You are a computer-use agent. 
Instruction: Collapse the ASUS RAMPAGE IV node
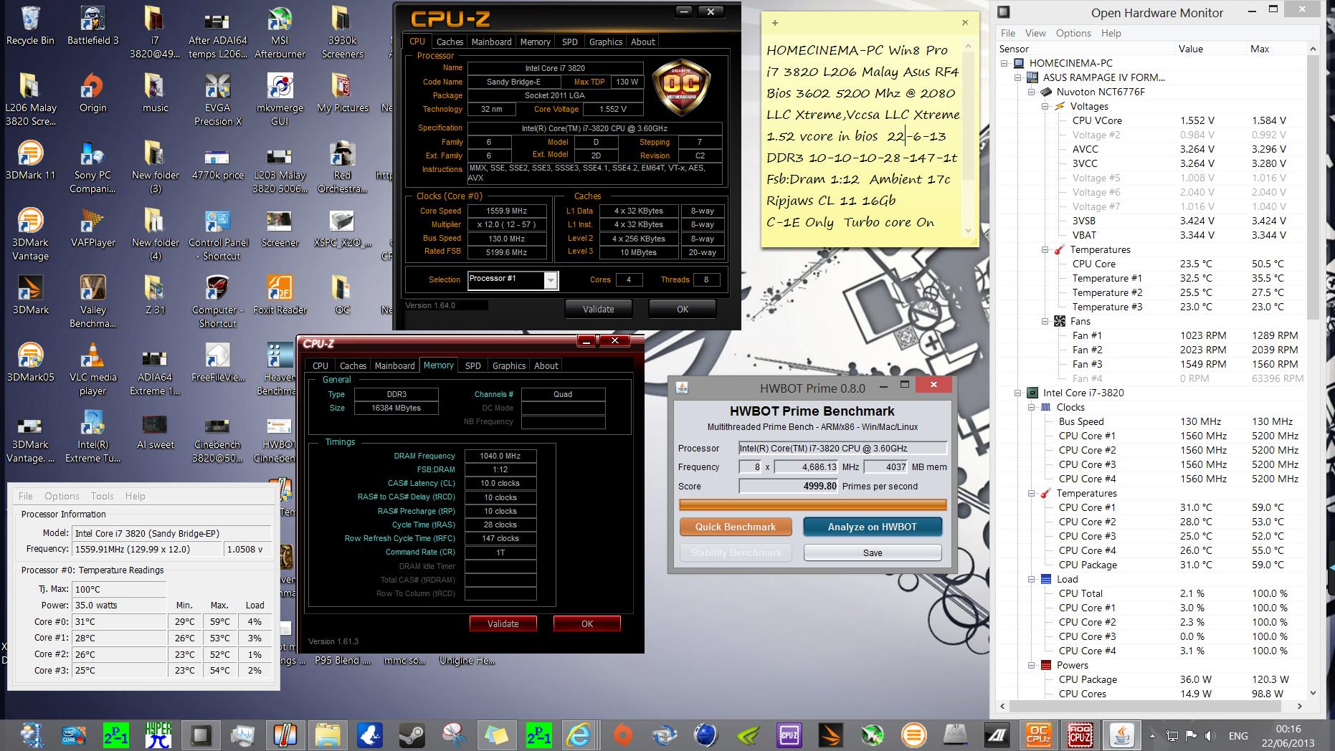pyautogui.click(x=1019, y=77)
